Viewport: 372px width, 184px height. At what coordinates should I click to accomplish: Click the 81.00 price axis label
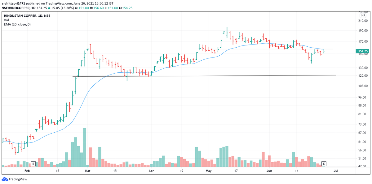(x=362, y=114)
